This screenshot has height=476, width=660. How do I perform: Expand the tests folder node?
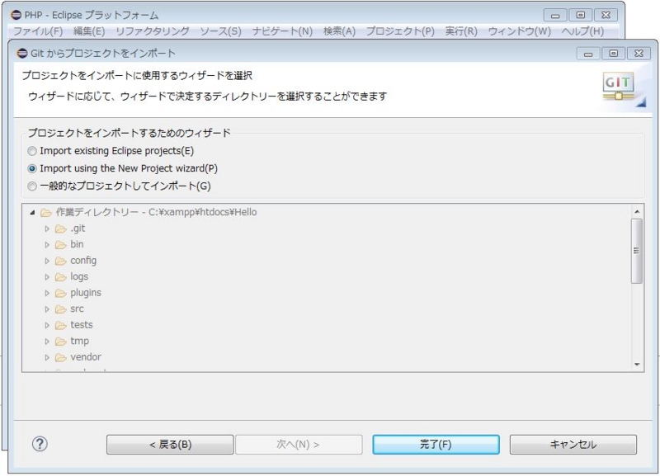[x=47, y=325]
